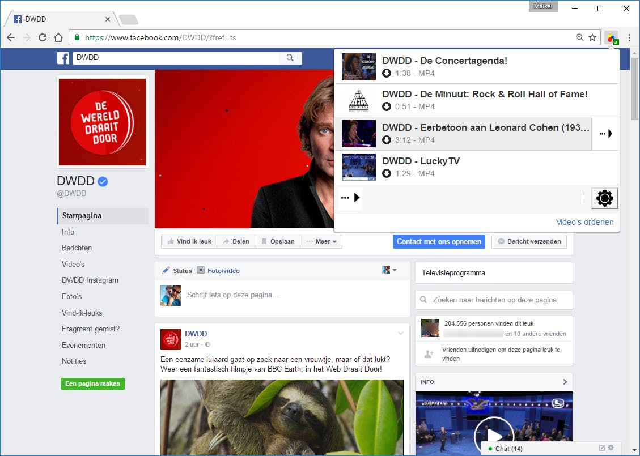
Task: Click the Video DownloadHelper extension icon
Action: tap(612, 39)
